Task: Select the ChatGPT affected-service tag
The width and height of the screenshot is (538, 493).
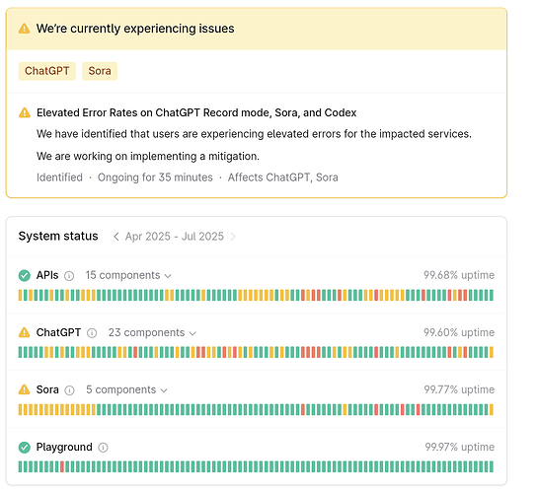Action: click(x=47, y=71)
